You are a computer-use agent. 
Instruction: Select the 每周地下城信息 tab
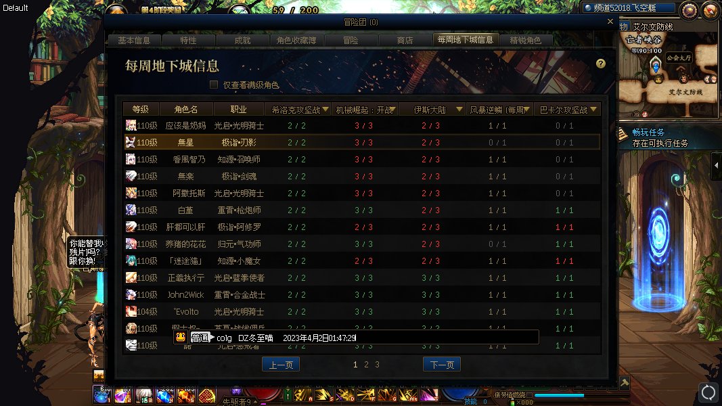(465, 40)
